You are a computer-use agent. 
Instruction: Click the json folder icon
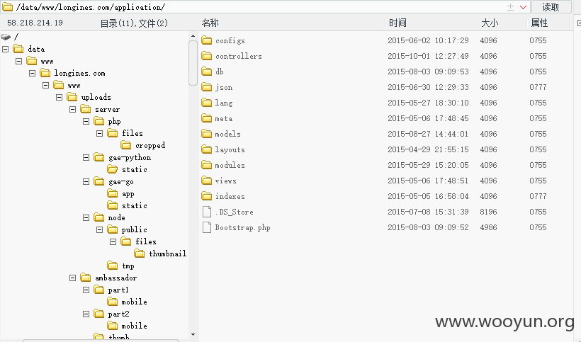[207, 87]
